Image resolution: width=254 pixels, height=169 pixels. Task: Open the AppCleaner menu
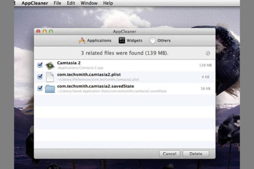coord(35,3)
